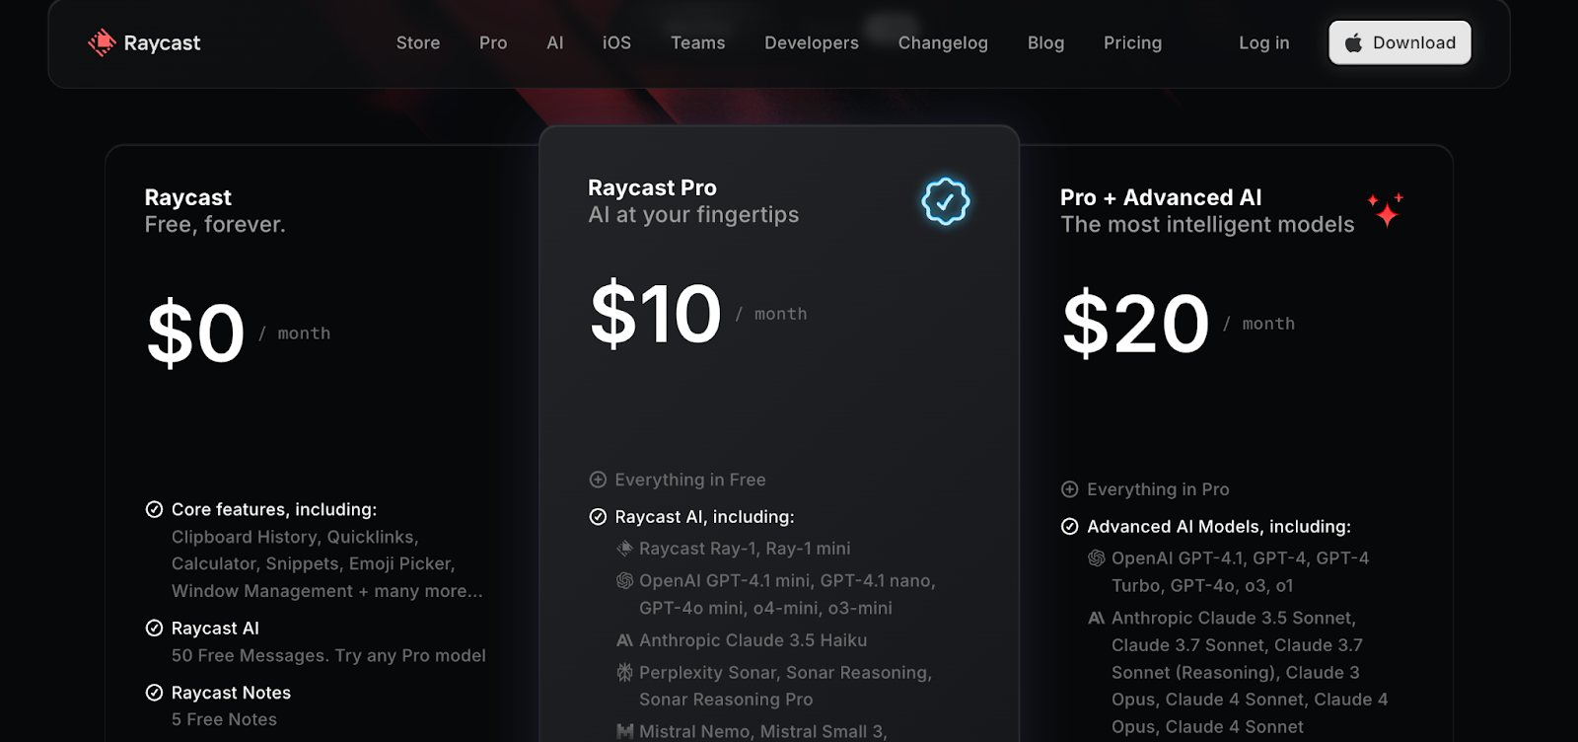The width and height of the screenshot is (1578, 742).
Task: Click "Raycast Ray-1, Ray-1 mini" text
Action: coord(745,549)
